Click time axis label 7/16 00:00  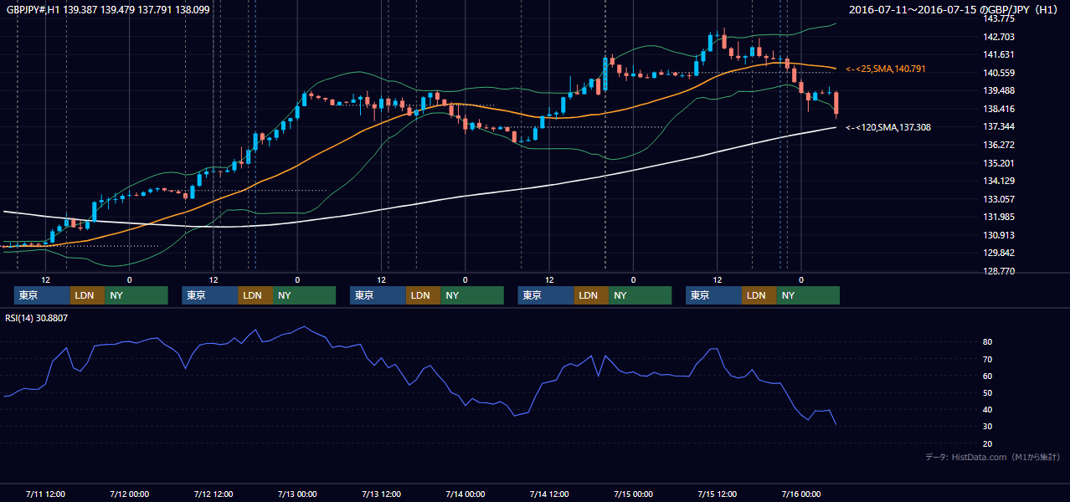pyautogui.click(x=801, y=494)
